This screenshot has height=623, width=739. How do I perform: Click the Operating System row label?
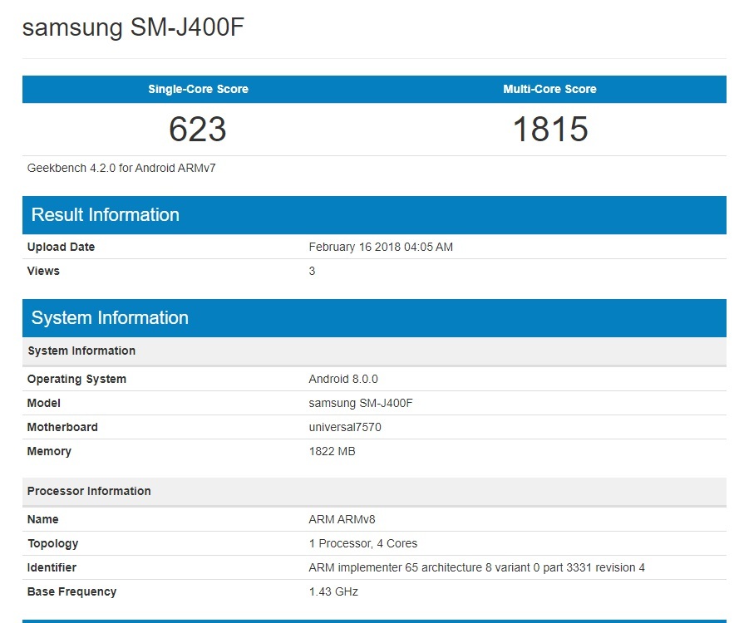click(76, 379)
